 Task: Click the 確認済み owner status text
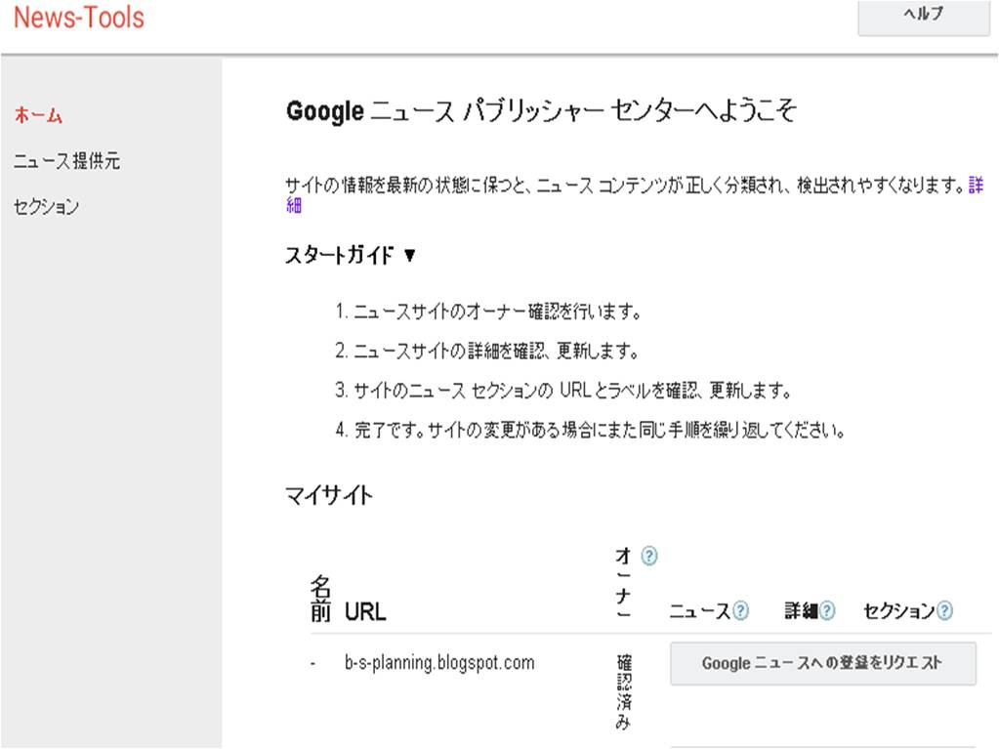coord(623,691)
